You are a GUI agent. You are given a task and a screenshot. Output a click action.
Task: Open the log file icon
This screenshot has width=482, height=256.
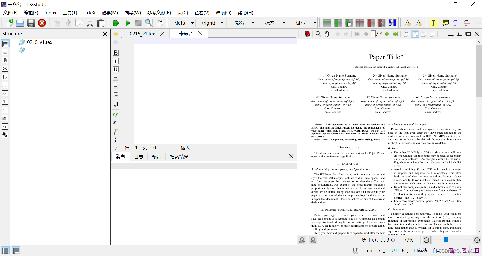(160, 23)
